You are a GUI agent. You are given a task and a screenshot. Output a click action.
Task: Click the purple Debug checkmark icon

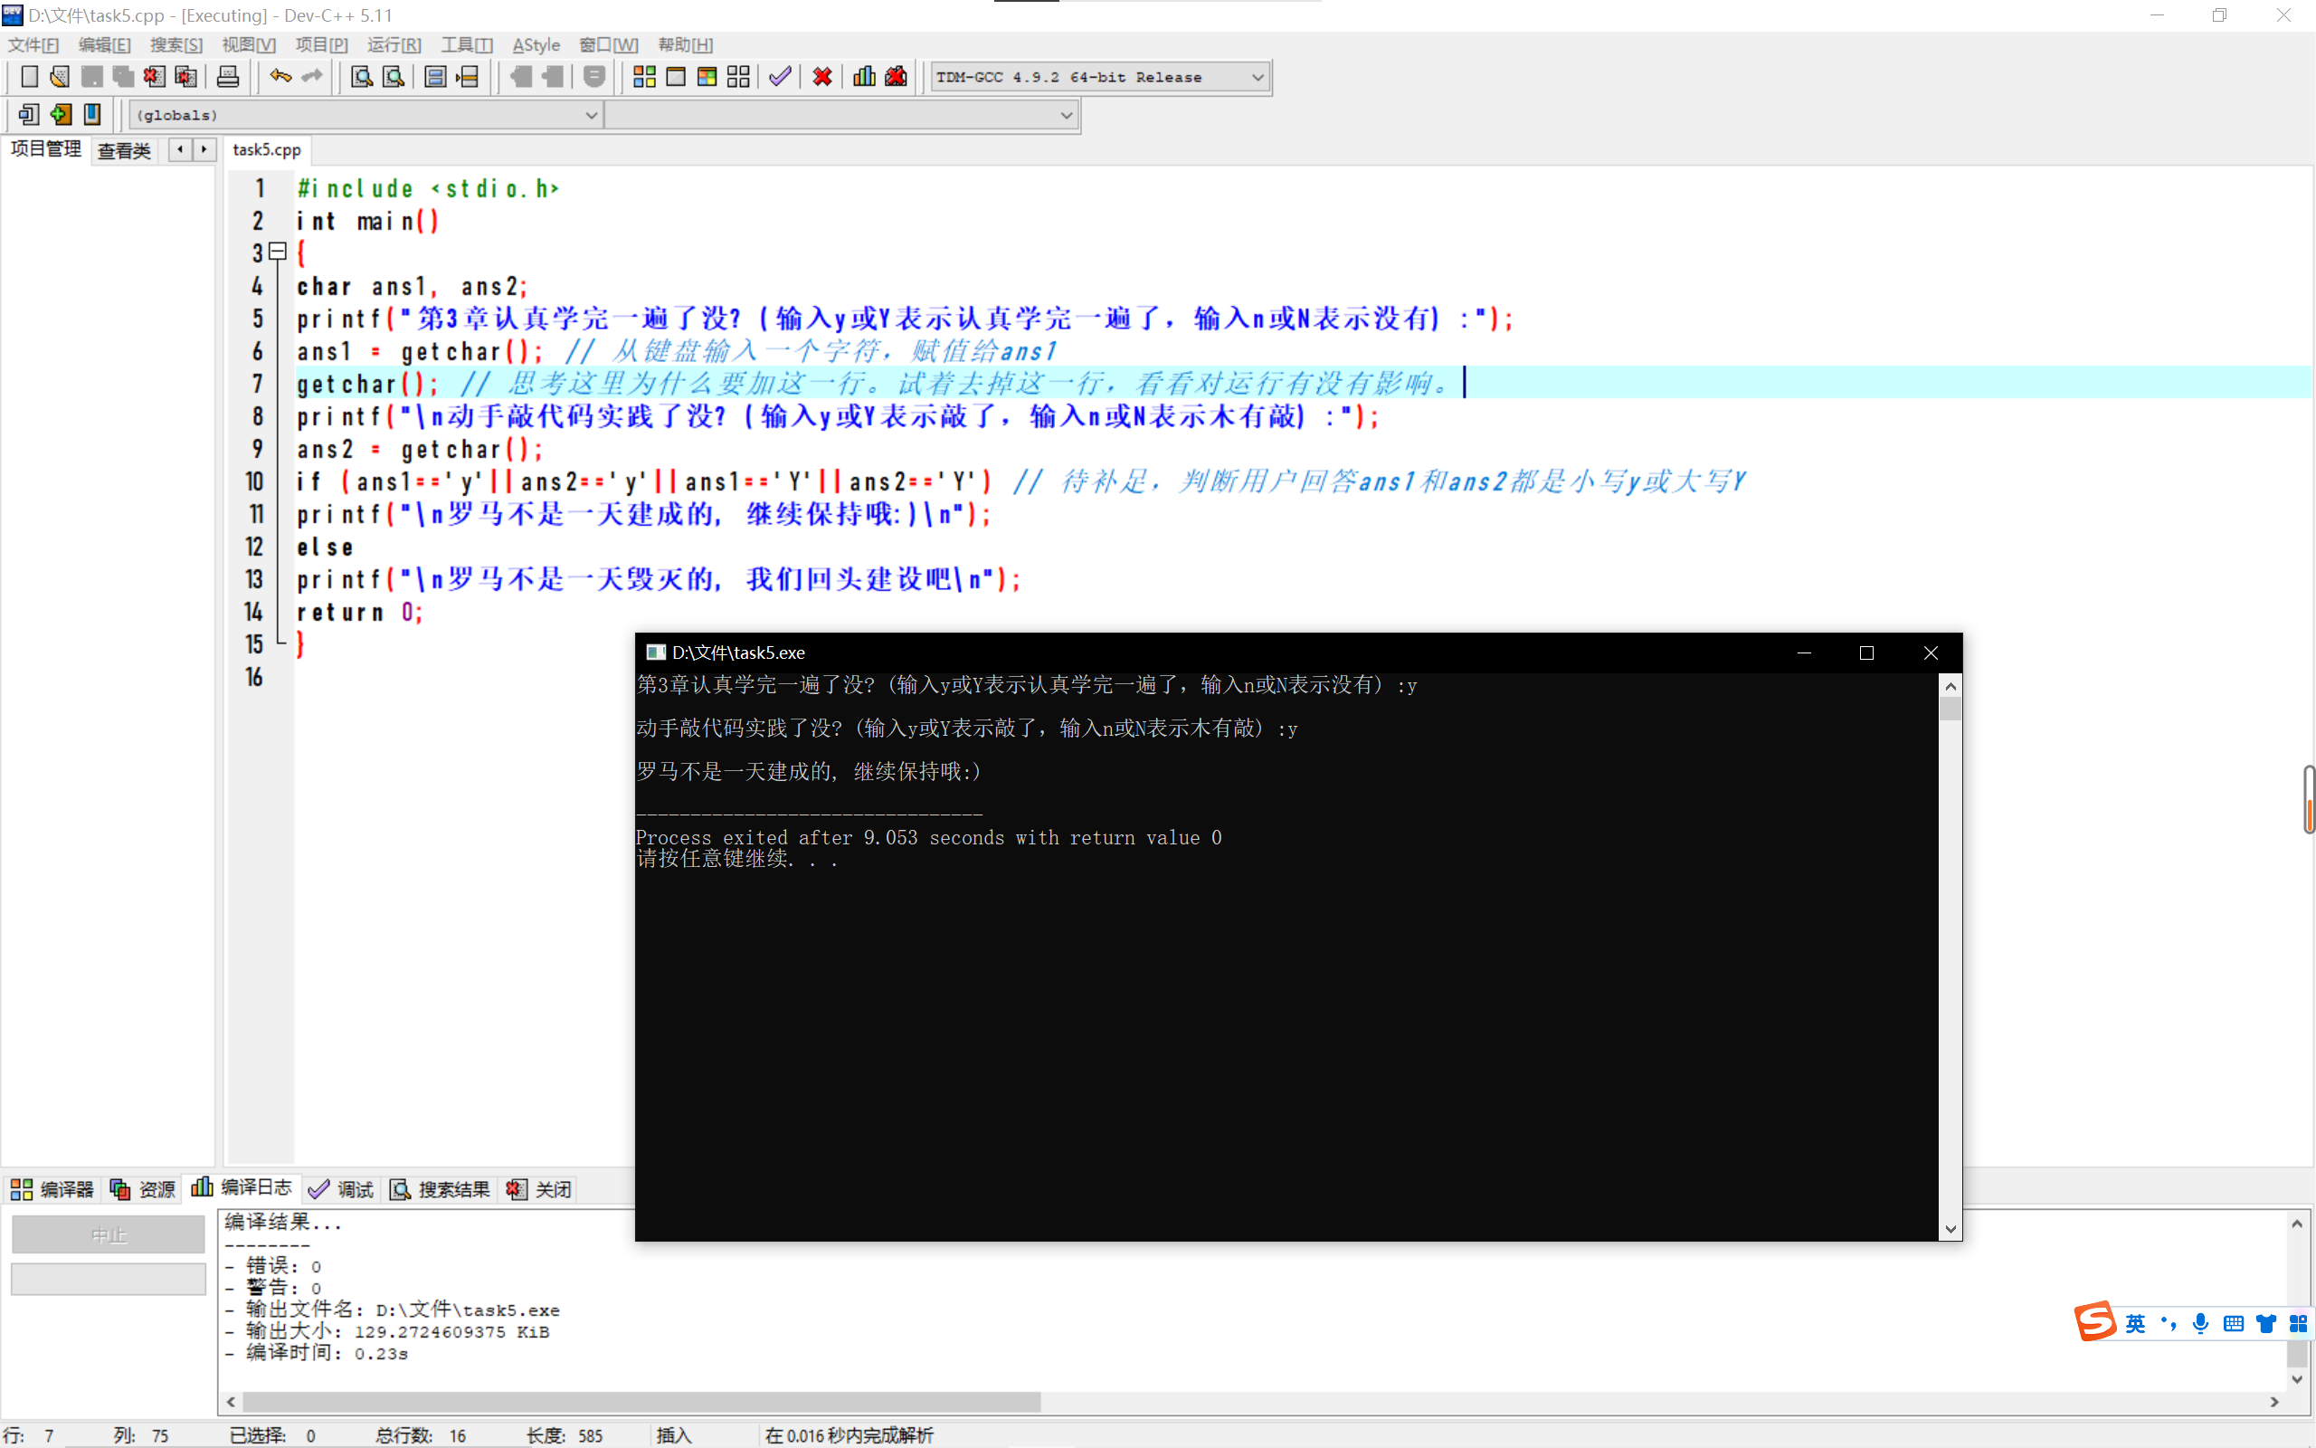point(780,77)
